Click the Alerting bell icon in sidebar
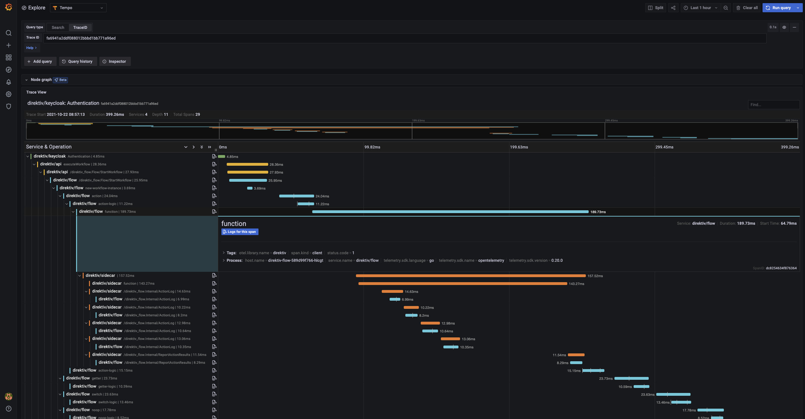 point(8,82)
